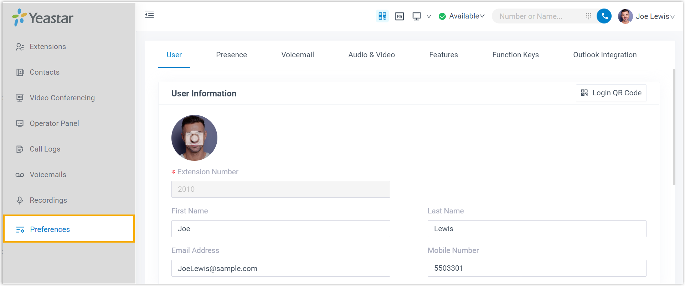The width and height of the screenshot is (685, 286).
Task: Click the Email Address field with JoeLewis@sample.com
Action: click(x=280, y=268)
